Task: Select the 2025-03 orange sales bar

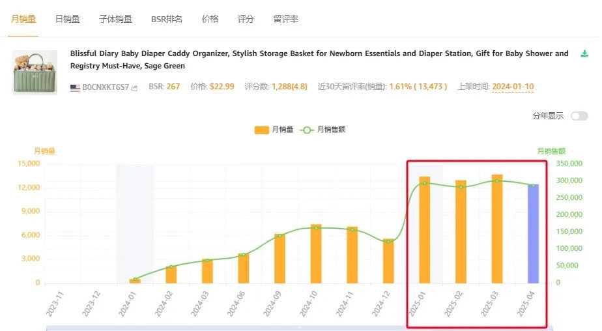Action: [x=497, y=229]
